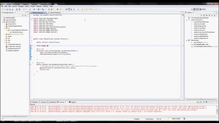Image resolution: width=219 pixels, height=123 pixels.
Task: Open the Android Virtual Device Manager icon
Action: point(20,9)
